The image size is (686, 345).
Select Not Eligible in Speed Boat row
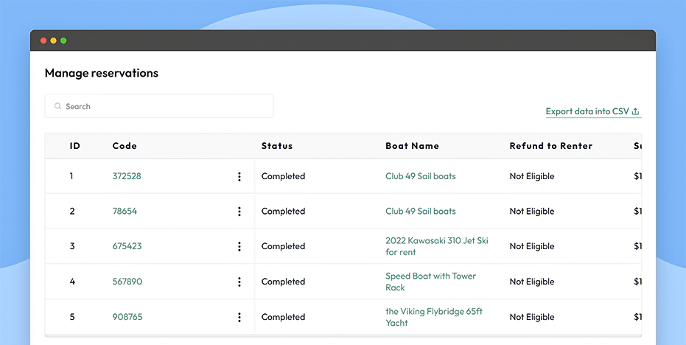click(x=532, y=282)
